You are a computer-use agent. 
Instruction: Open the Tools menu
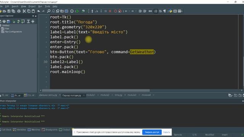click(47, 6)
